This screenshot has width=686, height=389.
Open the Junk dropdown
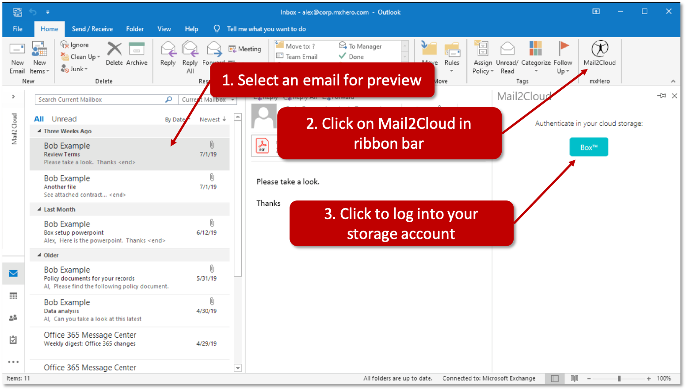pos(74,69)
